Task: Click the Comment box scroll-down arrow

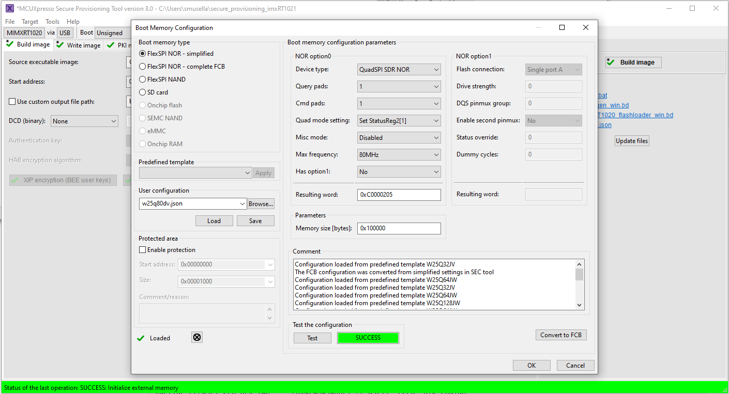Action: [x=580, y=305]
